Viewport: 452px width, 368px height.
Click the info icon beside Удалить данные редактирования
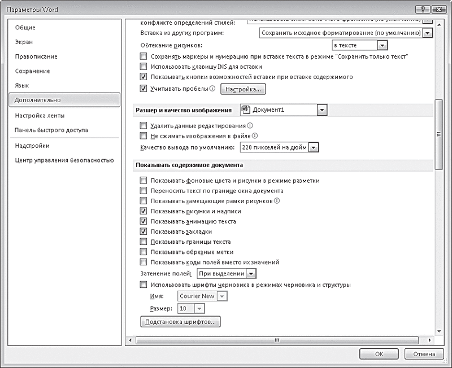point(250,125)
